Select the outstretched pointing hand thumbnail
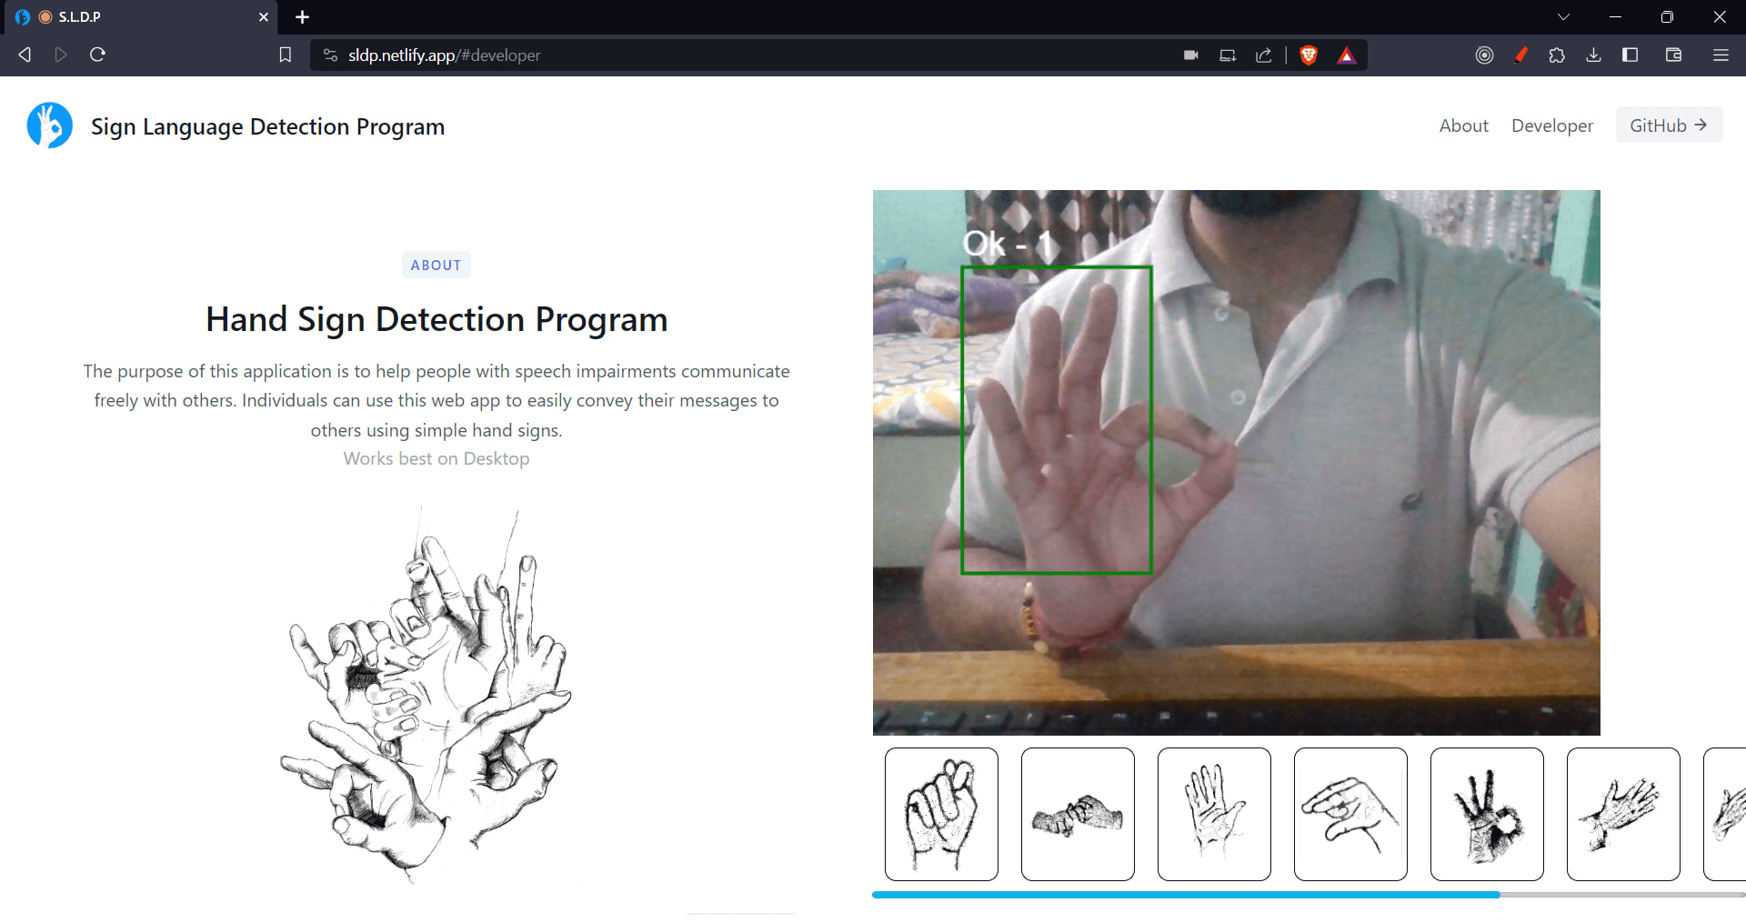 (x=1623, y=814)
